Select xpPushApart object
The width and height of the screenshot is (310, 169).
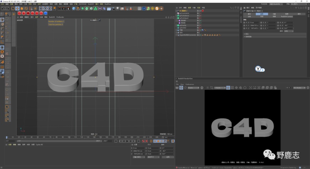(184, 18)
